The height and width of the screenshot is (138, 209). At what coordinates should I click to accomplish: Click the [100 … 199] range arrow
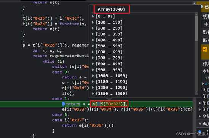click(93, 22)
